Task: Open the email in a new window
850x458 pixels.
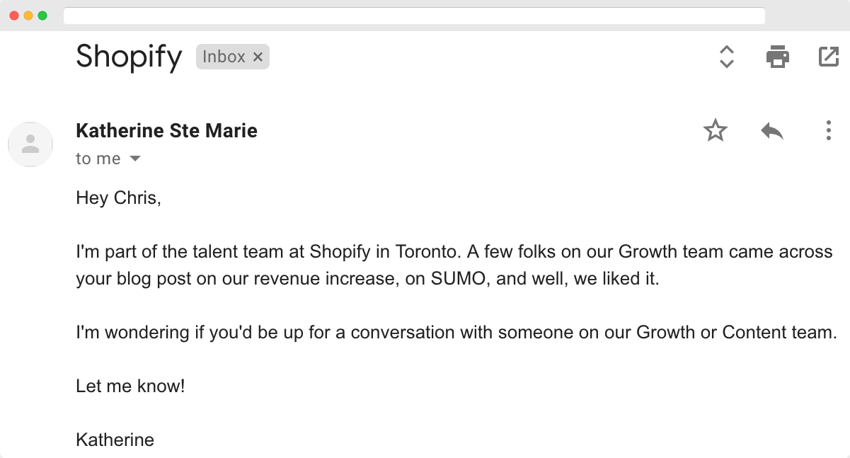Action: pos(828,57)
